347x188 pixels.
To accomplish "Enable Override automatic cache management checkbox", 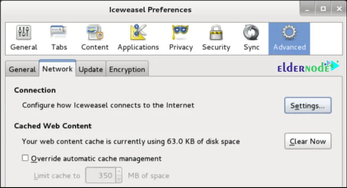I will coord(25,158).
